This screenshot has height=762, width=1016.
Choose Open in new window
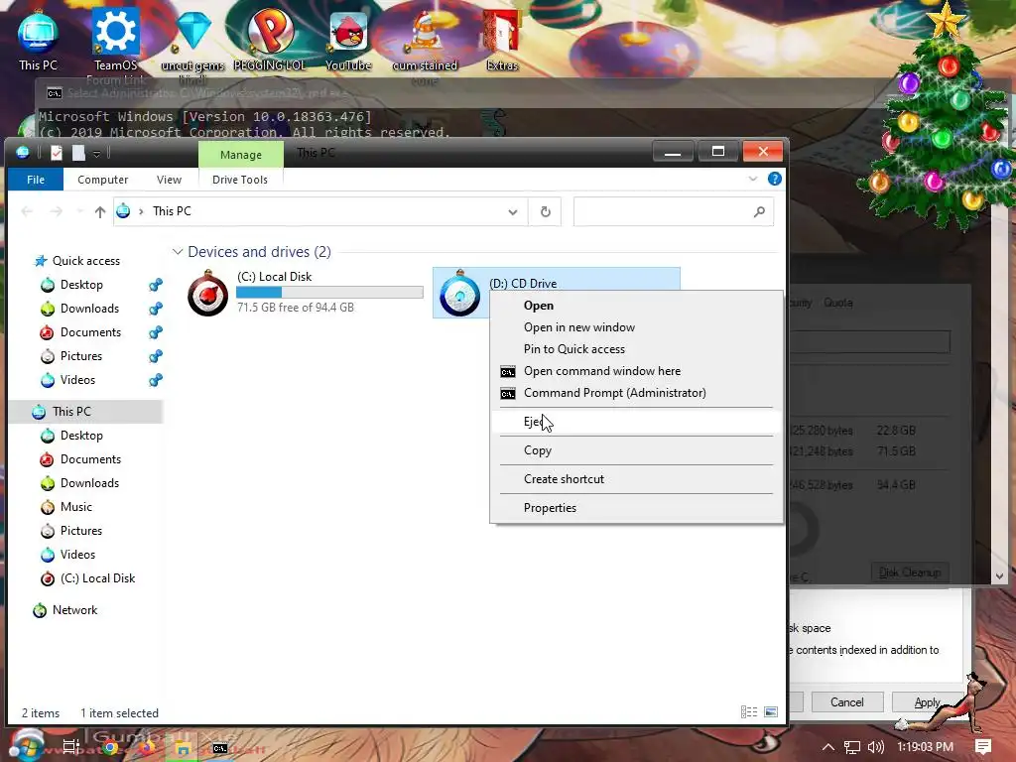tap(636, 327)
